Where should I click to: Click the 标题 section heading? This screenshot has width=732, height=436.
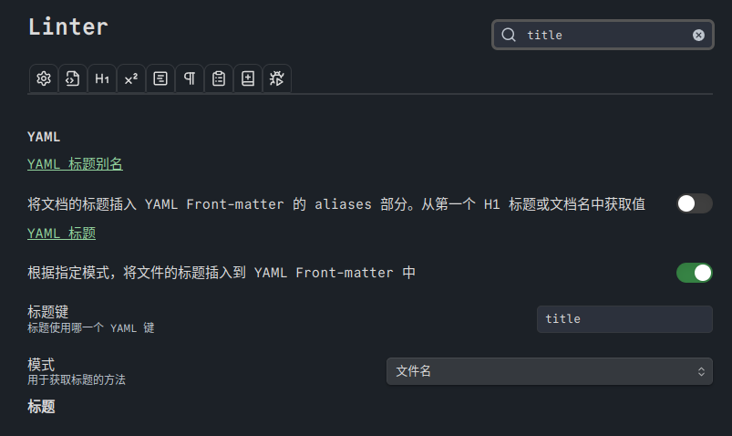click(x=41, y=407)
